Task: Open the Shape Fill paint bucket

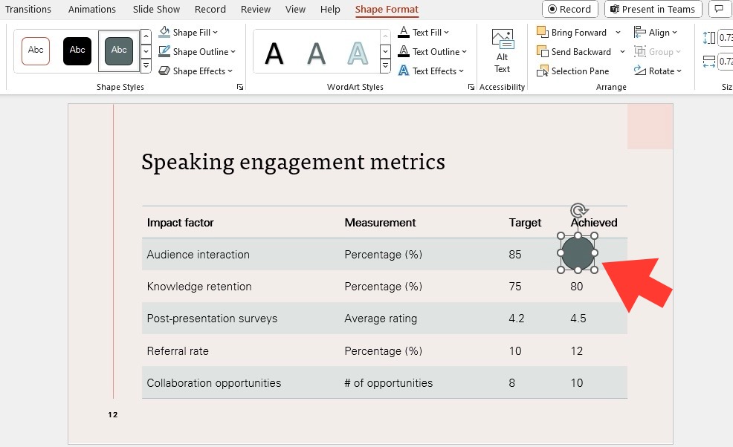Action: point(164,32)
